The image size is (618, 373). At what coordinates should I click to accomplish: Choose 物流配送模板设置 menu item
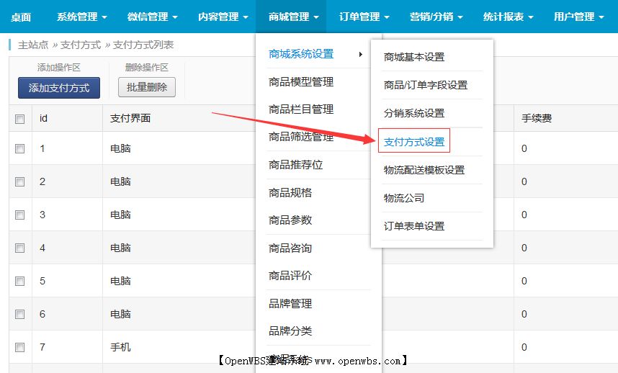coord(424,170)
